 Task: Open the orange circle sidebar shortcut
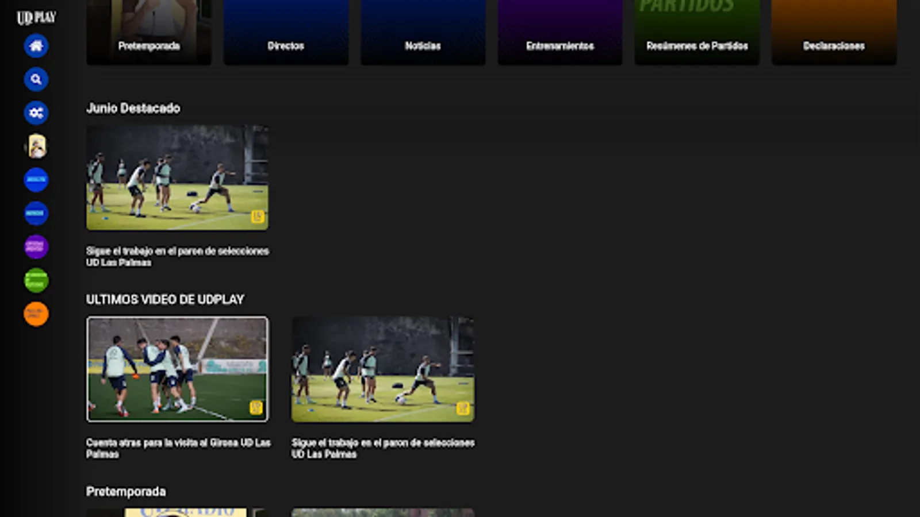pos(36,314)
